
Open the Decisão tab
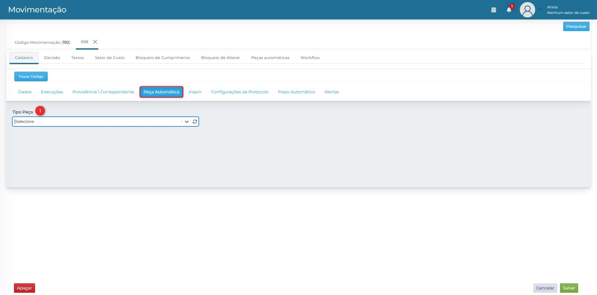[52, 58]
